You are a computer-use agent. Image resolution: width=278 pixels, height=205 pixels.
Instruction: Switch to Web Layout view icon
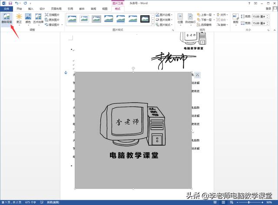point(232,202)
